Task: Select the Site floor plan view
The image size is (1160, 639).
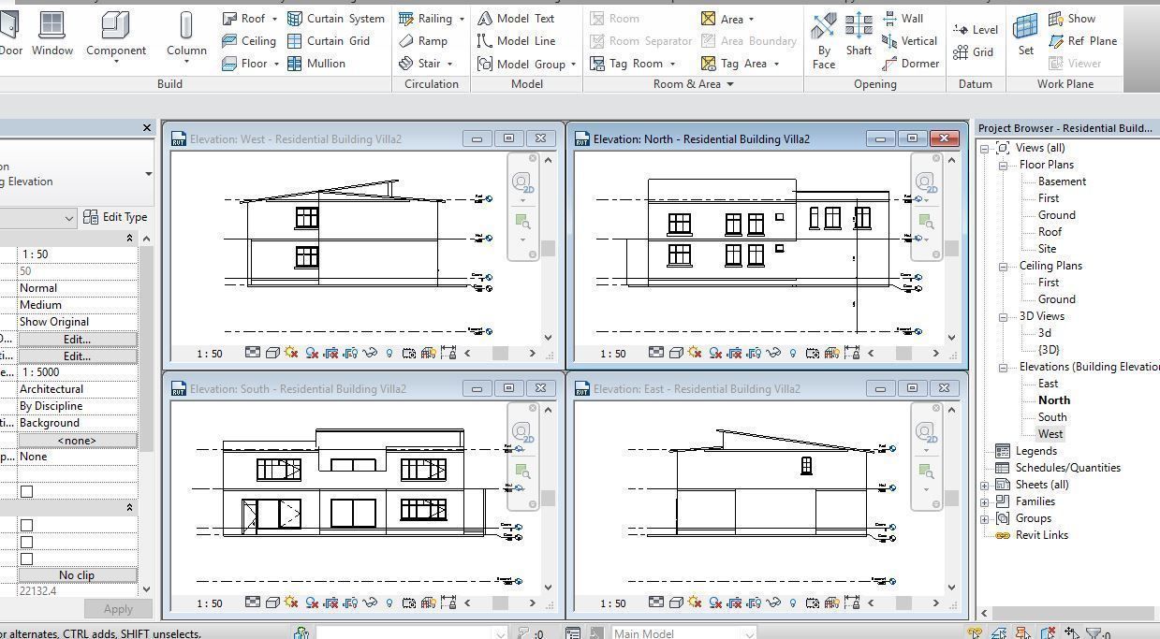Action: tap(1047, 249)
